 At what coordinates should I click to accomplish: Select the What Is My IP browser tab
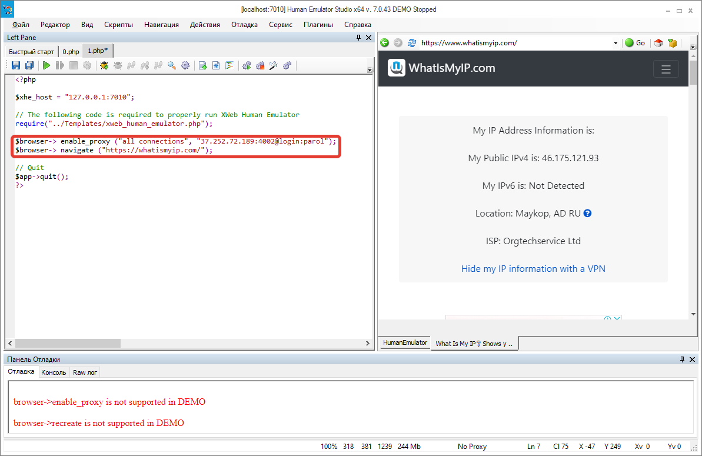click(474, 343)
